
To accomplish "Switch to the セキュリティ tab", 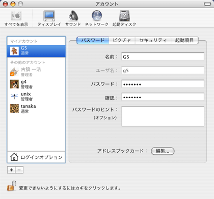I will [153, 40].
